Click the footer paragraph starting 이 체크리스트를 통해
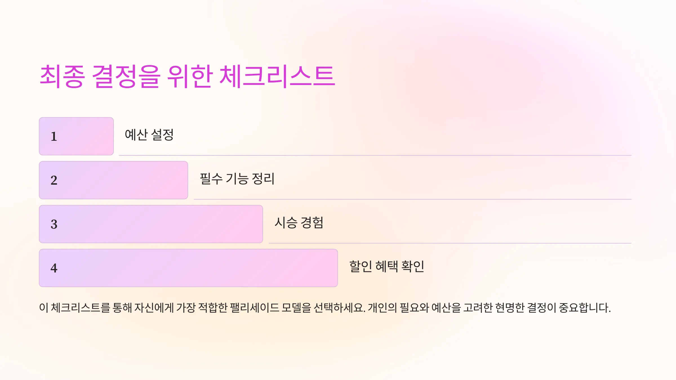Viewport: 676px width, 380px height. [x=325, y=308]
